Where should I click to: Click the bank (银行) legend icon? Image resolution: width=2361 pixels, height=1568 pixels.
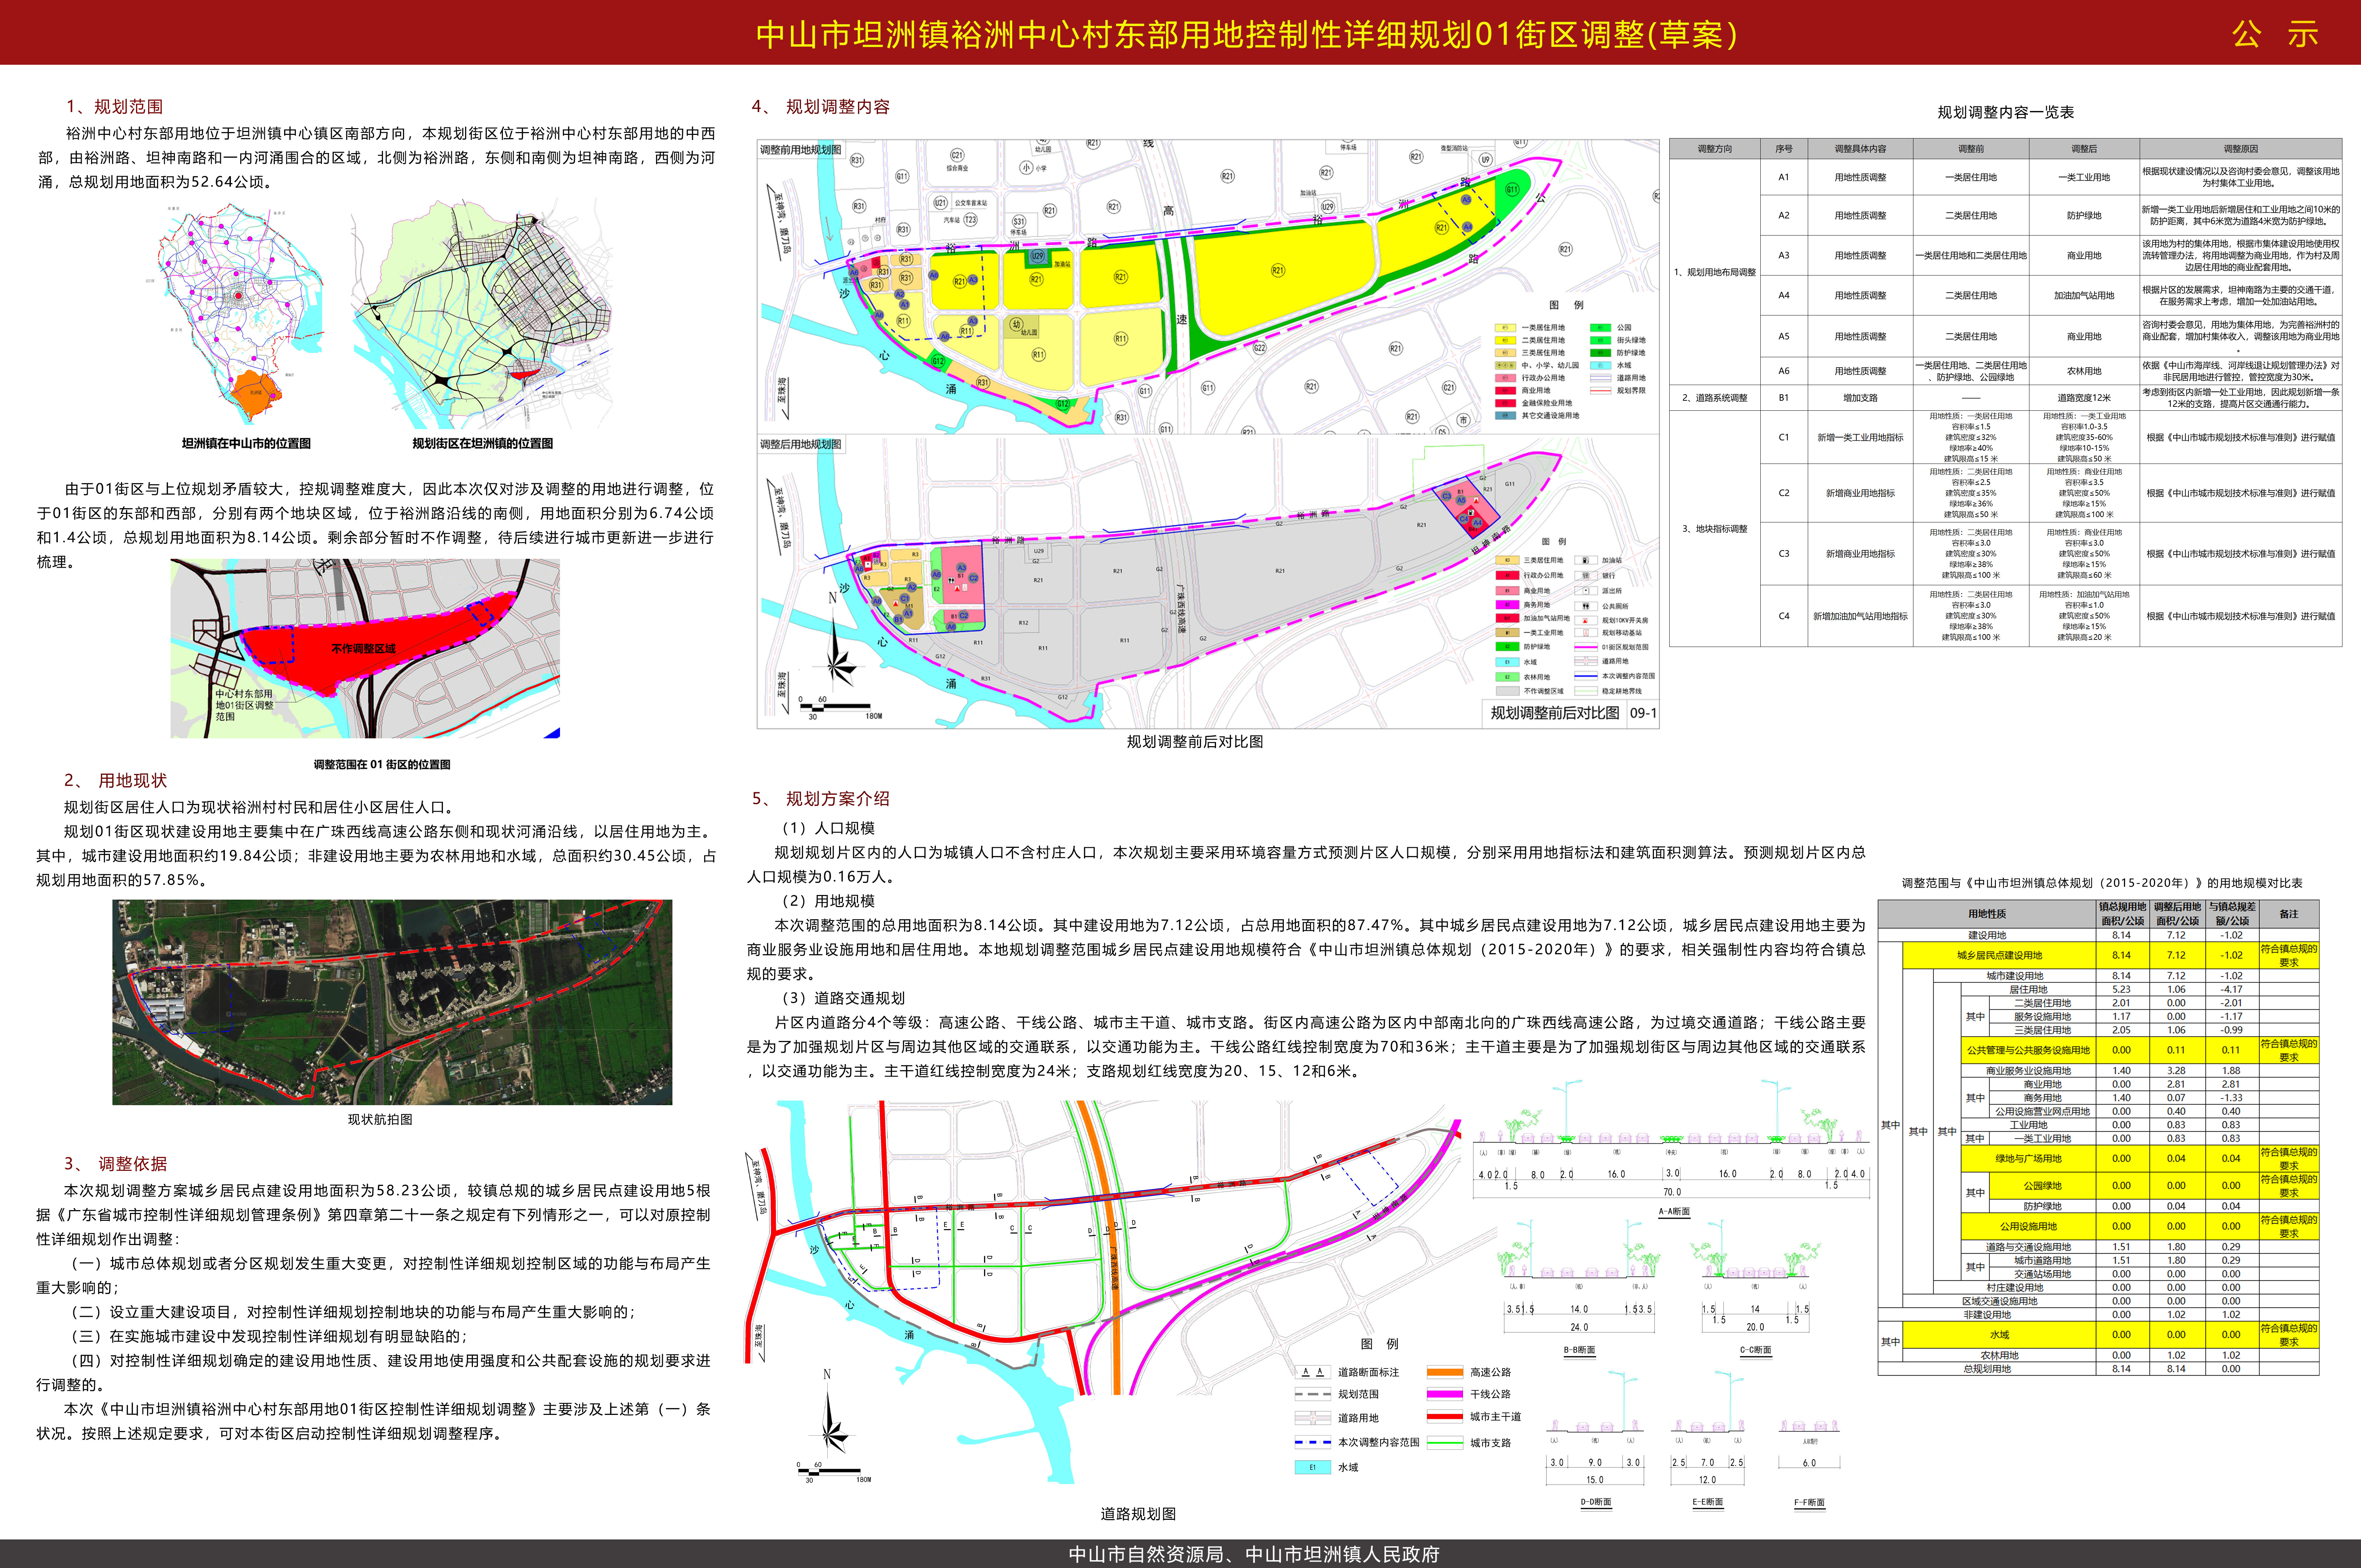point(1586,576)
